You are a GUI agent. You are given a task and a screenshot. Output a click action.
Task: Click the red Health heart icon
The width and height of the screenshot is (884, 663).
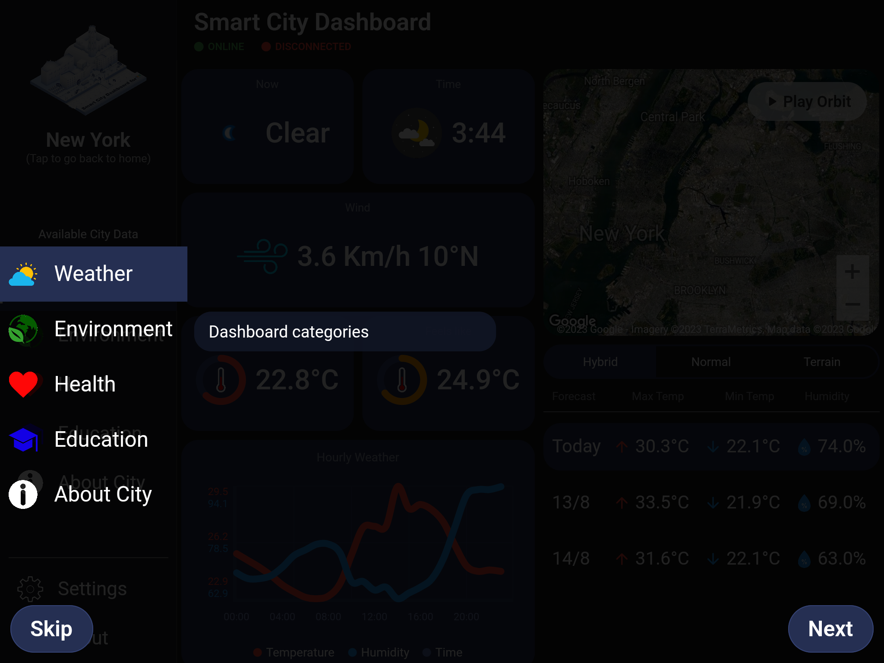[x=24, y=384]
